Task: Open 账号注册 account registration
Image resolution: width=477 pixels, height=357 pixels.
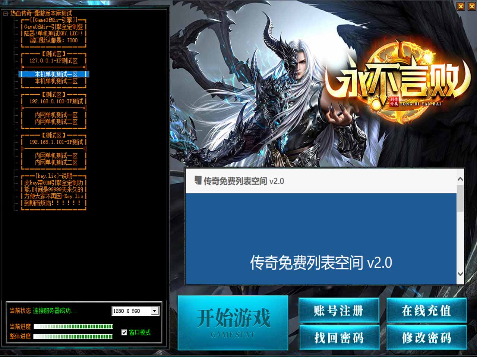Action: pyautogui.click(x=339, y=311)
